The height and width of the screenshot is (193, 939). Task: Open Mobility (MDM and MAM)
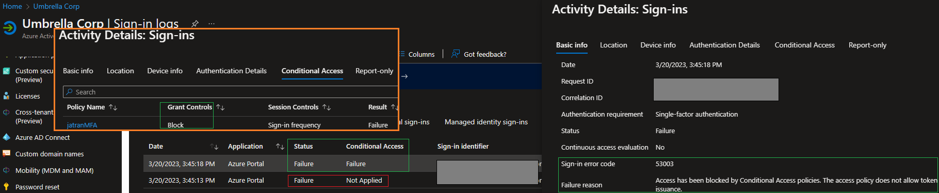54,170
